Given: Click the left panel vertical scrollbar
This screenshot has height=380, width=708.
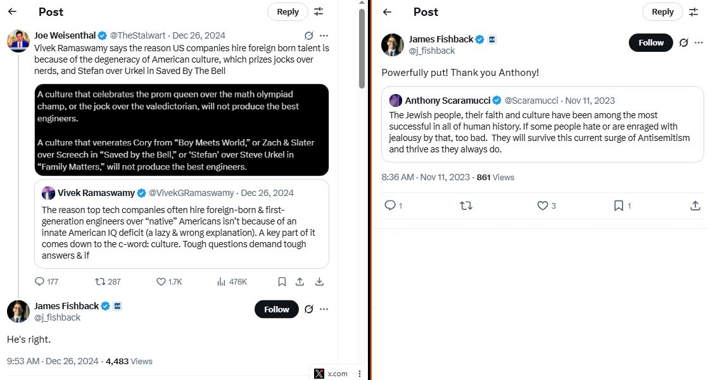Looking at the screenshot, I should click(362, 49).
